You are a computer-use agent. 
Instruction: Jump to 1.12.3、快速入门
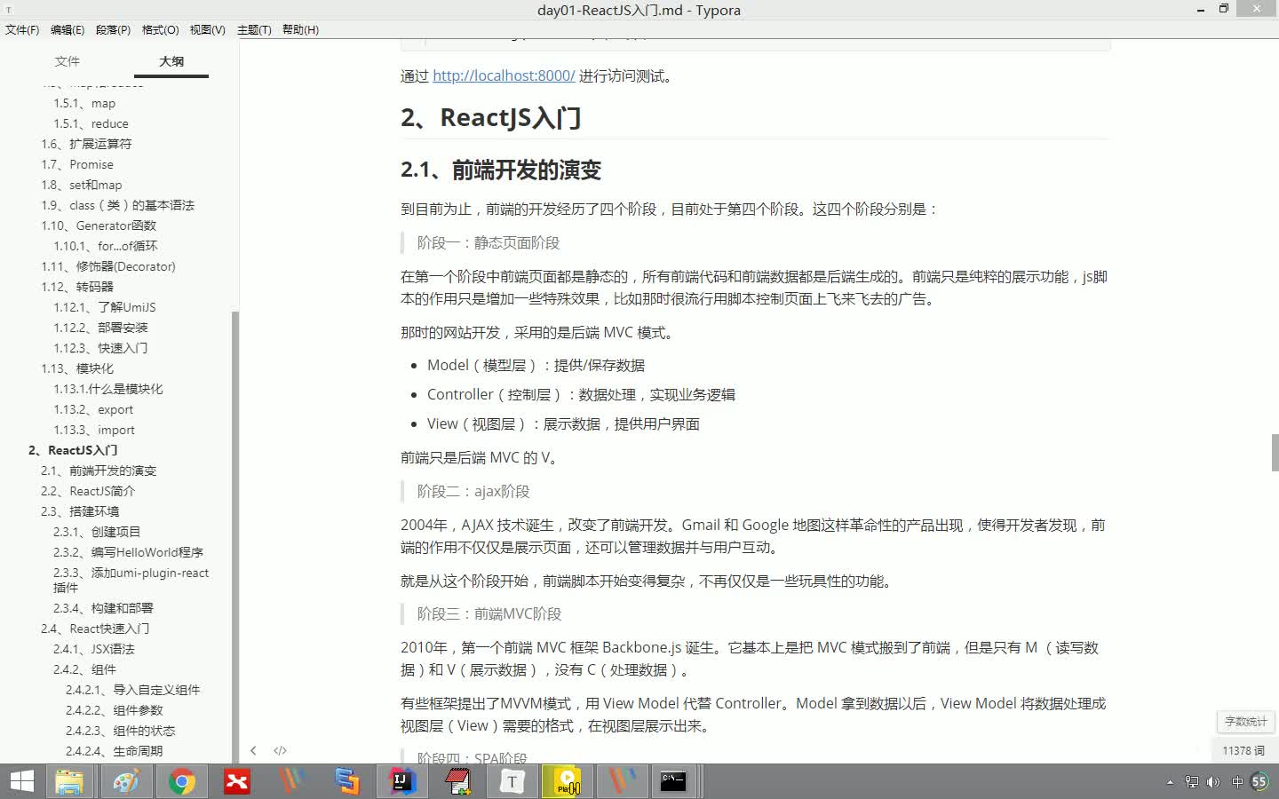click(x=100, y=348)
